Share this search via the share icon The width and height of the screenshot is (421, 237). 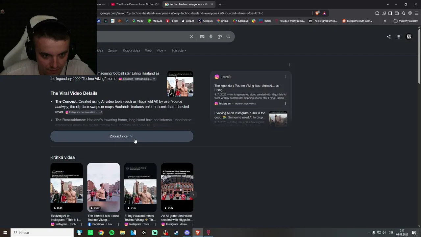click(x=389, y=37)
